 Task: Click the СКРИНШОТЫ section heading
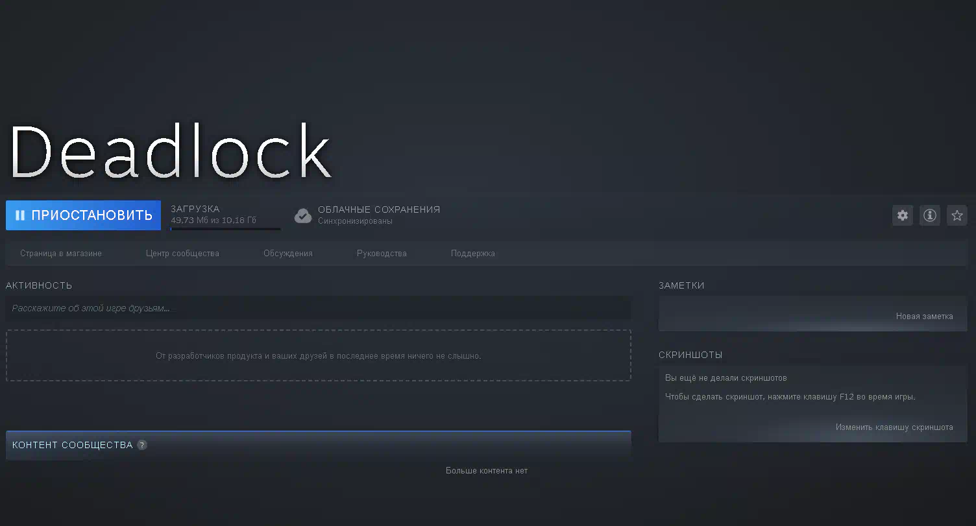[690, 355]
